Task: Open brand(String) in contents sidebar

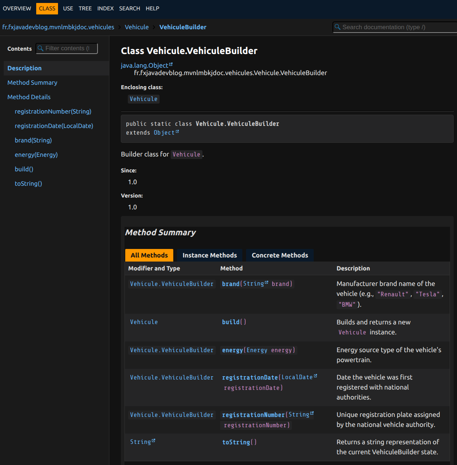Action: (33, 140)
